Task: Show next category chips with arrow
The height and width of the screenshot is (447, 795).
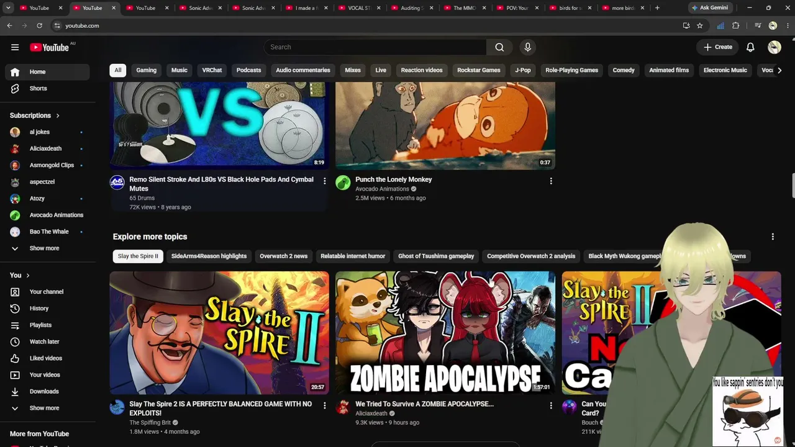Action: click(x=779, y=70)
